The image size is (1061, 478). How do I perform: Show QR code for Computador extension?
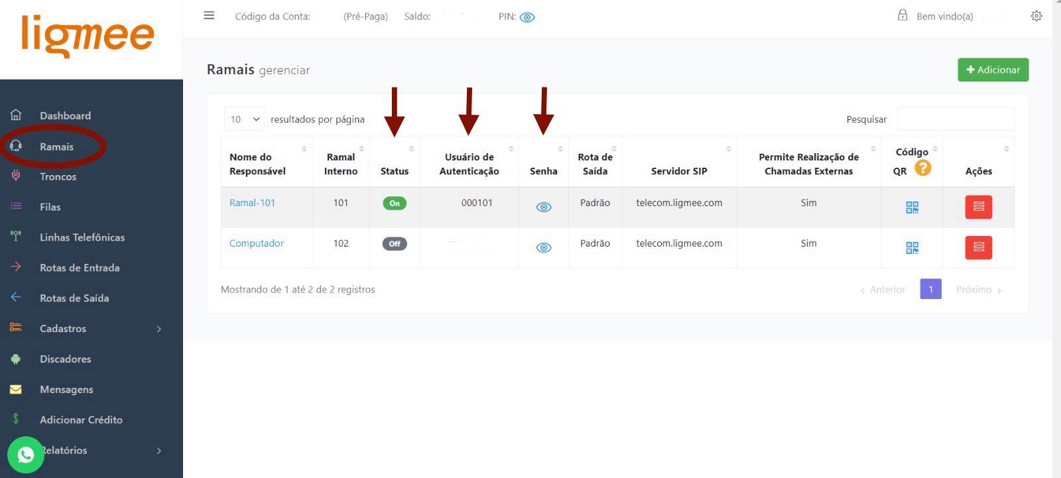[x=912, y=248]
